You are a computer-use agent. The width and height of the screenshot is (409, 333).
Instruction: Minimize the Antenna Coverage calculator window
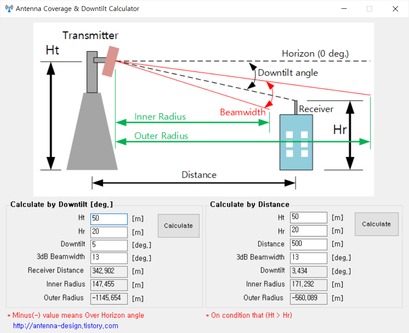click(x=344, y=9)
